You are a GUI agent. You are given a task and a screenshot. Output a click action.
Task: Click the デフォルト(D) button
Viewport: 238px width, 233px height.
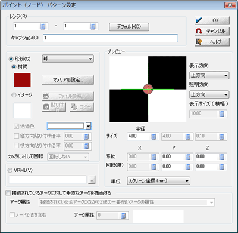pyautogui.click(x=129, y=27)
